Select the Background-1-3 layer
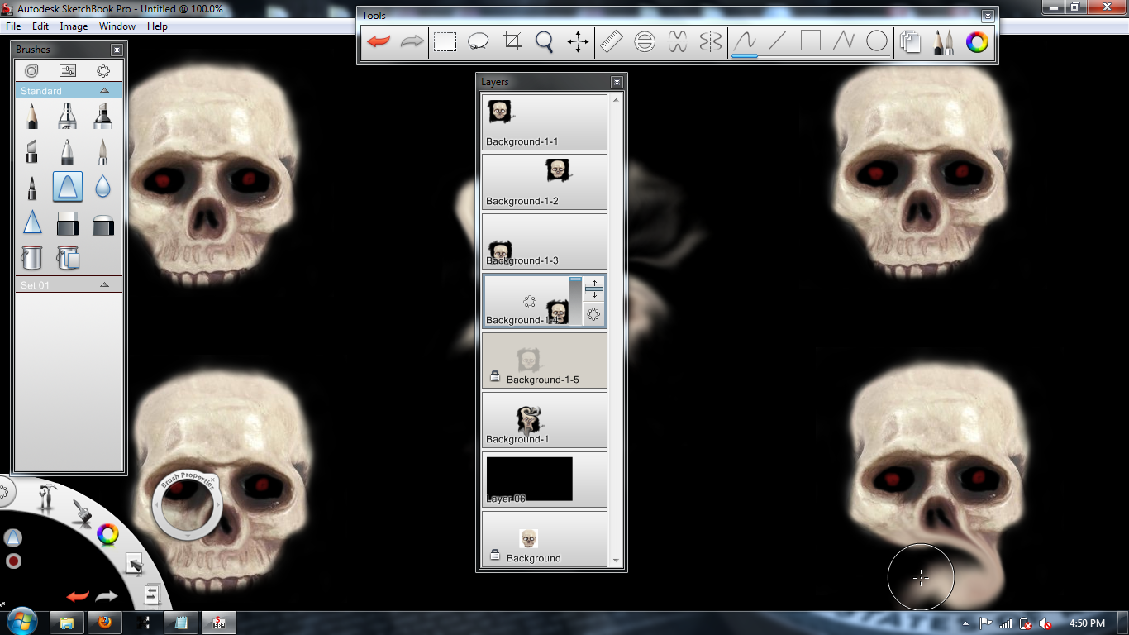This screenshot has width=1129, height=635. [x=545, y=241]
